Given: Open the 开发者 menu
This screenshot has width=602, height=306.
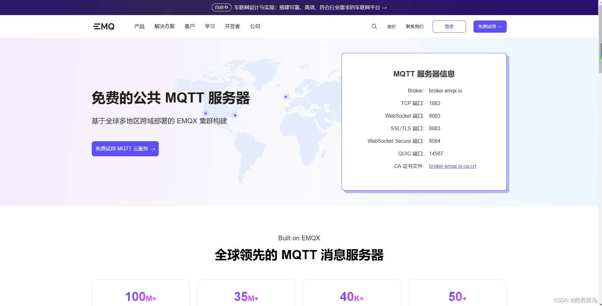Looking at the screenshot, I should (x=232, y=26).
